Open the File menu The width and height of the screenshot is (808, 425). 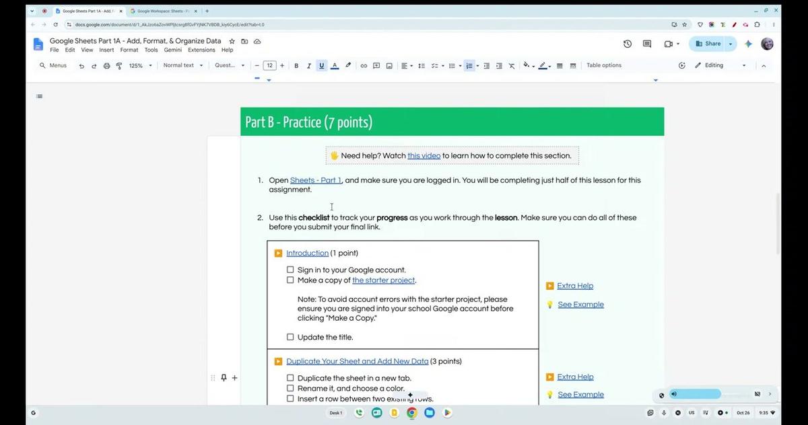pos(55,50)
